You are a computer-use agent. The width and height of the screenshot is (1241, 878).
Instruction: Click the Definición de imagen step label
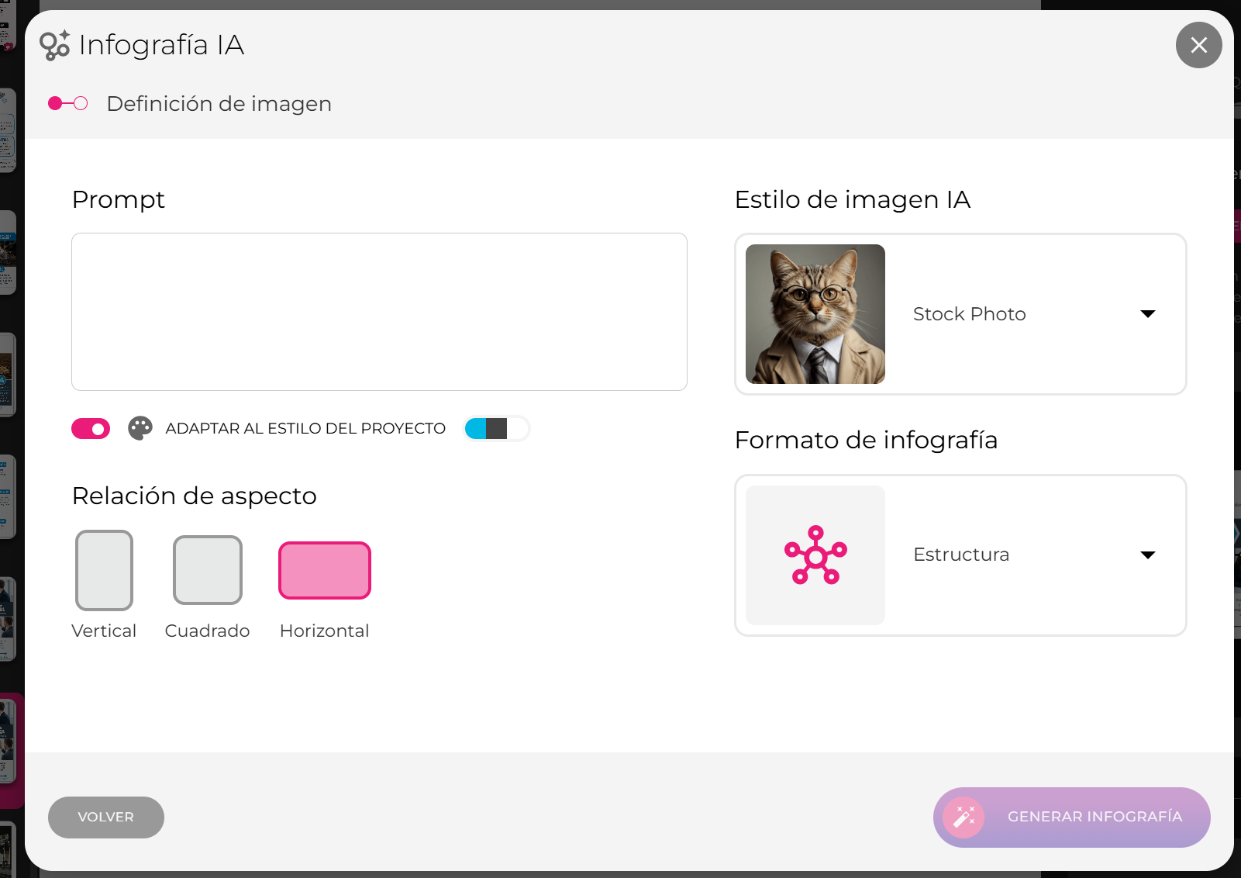(219, 103)
